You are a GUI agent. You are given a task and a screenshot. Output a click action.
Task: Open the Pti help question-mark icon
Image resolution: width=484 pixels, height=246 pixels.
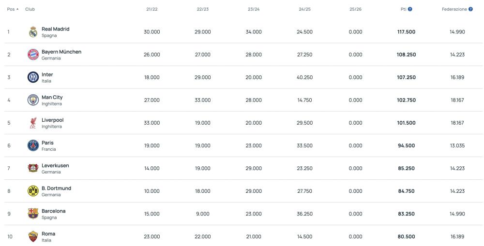point(410,9)
